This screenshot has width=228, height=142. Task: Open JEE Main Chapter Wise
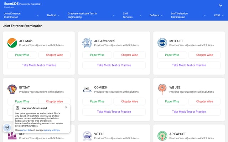coord(55,55)
